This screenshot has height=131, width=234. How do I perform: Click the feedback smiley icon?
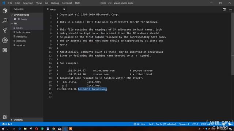click(223, 124)
